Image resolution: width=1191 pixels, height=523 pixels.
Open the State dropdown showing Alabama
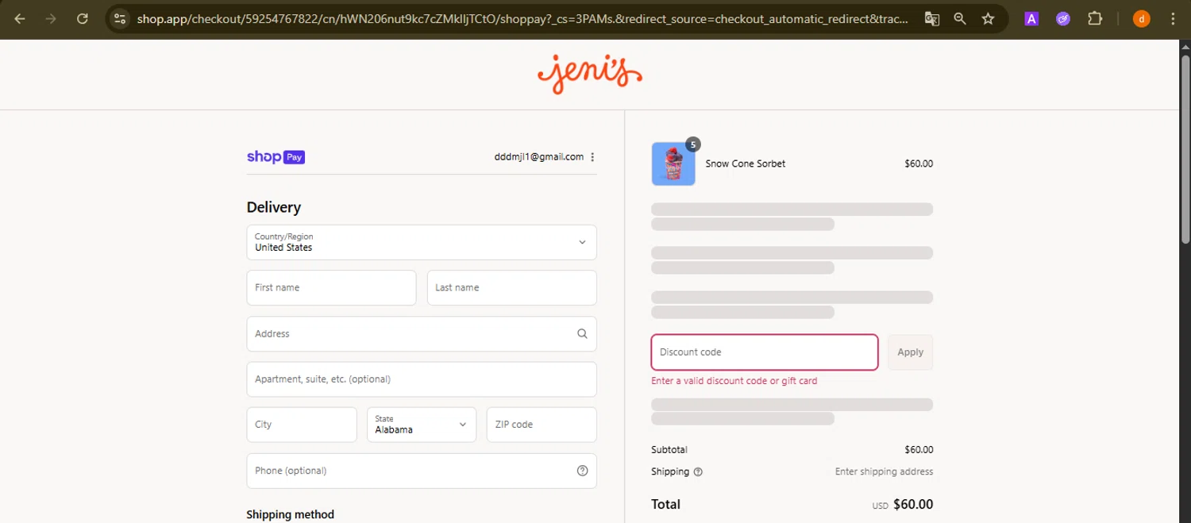pyautogui.click(x=422, y=425)
